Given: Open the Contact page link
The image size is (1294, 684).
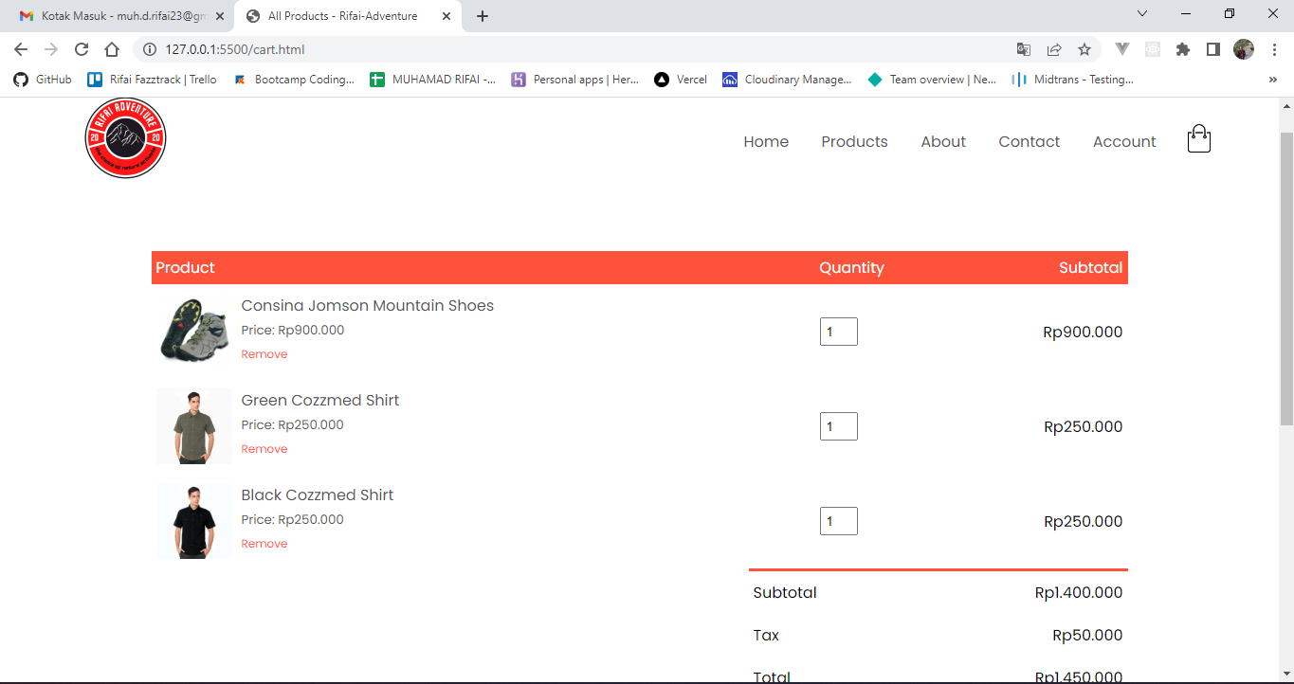Looking at the screenshot, I should tap(1029, 141).
